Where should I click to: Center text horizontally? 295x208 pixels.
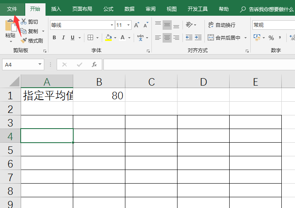[167, 38]
